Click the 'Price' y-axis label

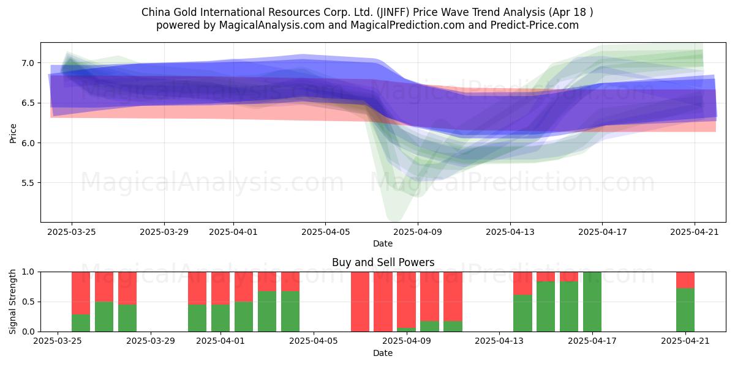pos(13,132)
